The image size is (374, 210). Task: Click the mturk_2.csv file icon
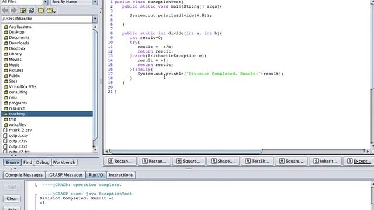click(5, 130)
